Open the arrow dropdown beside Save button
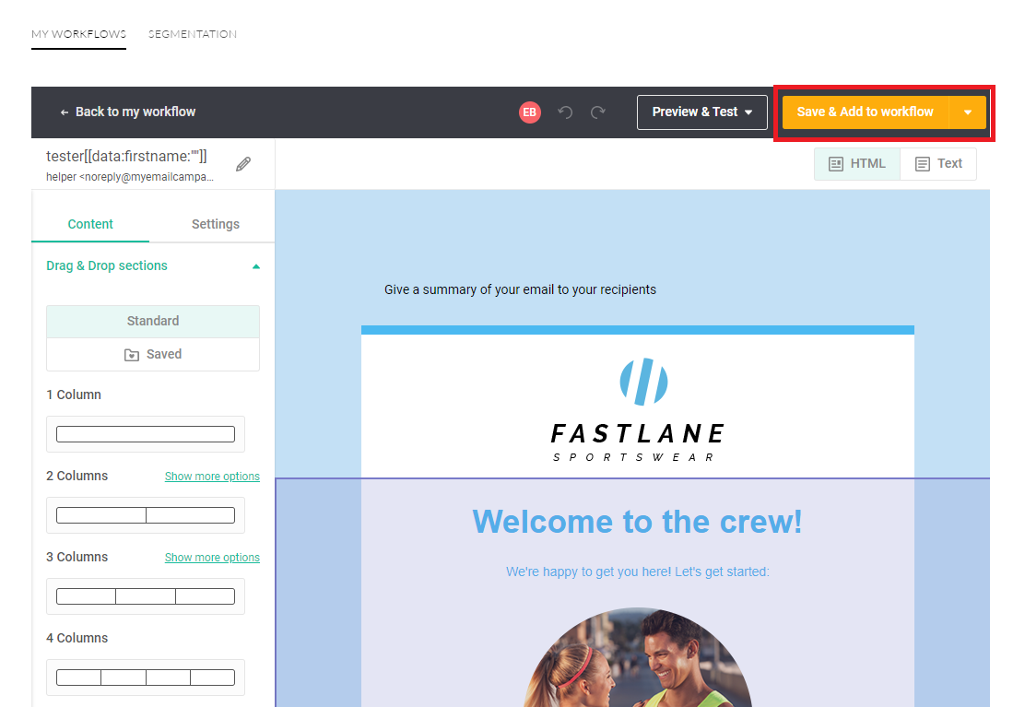The width and height of the screenshot is (1025, 707). coord(968,112)
